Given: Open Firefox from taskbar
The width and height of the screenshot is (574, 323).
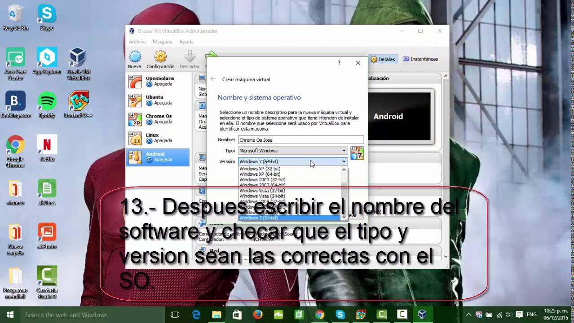Looking at the screenshot, I should (x=258, y=314).
